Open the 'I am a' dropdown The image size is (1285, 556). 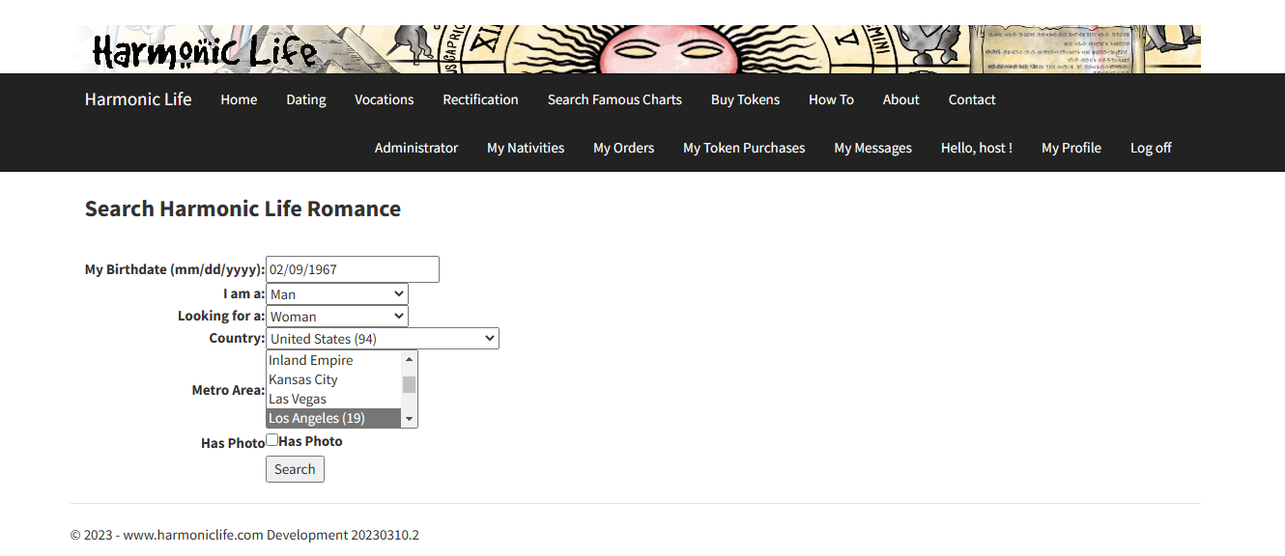[336, 294]
